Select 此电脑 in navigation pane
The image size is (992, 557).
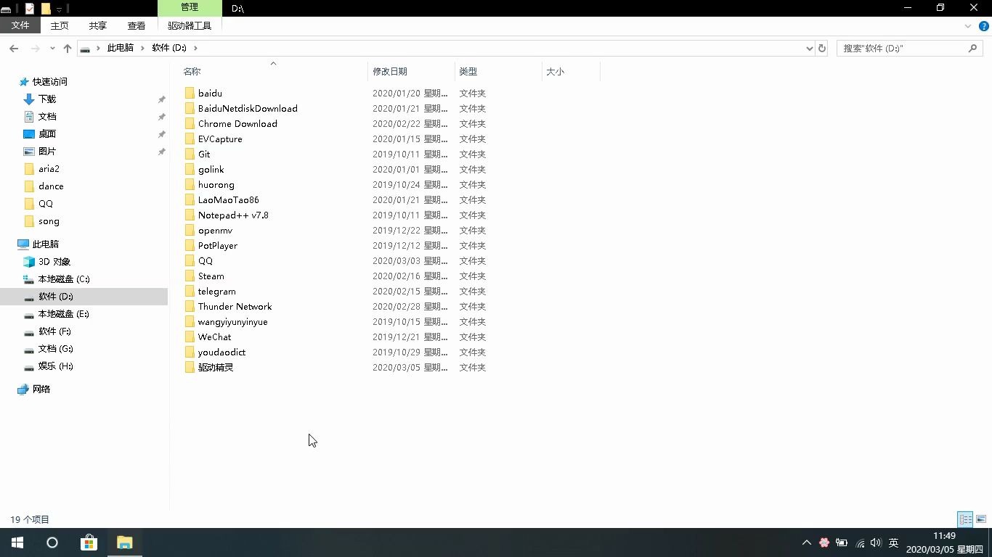pyautogui.click(x=45, y=244)
